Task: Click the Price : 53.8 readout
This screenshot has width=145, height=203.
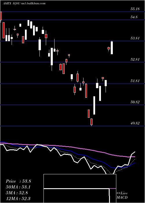Action: (x=18, y=181)
